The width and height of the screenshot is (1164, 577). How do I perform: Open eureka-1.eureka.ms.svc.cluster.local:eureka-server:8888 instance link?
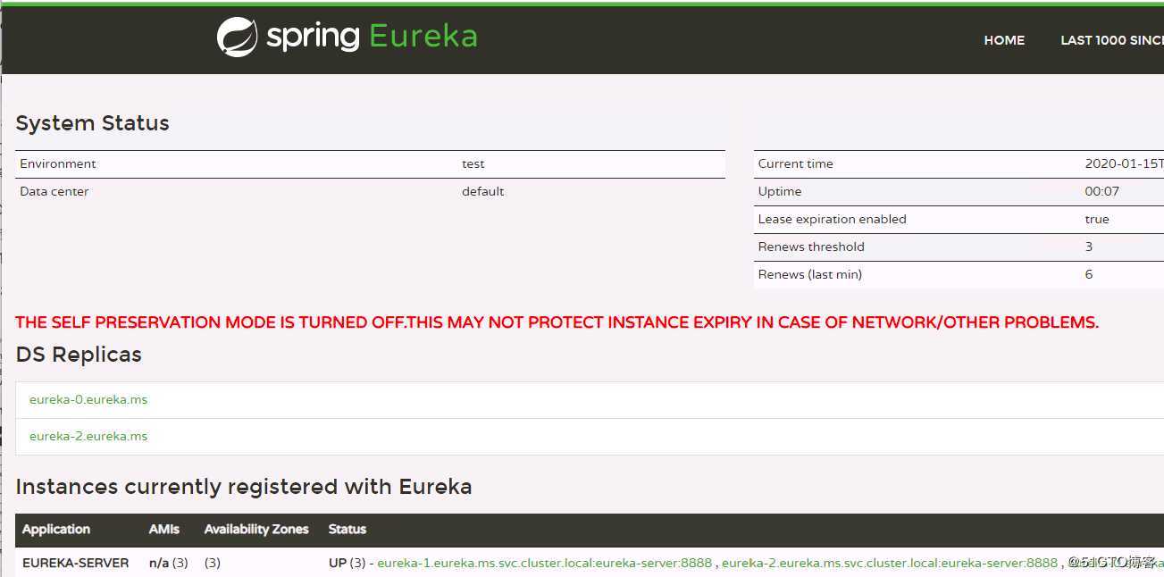[x=545, y=563]
